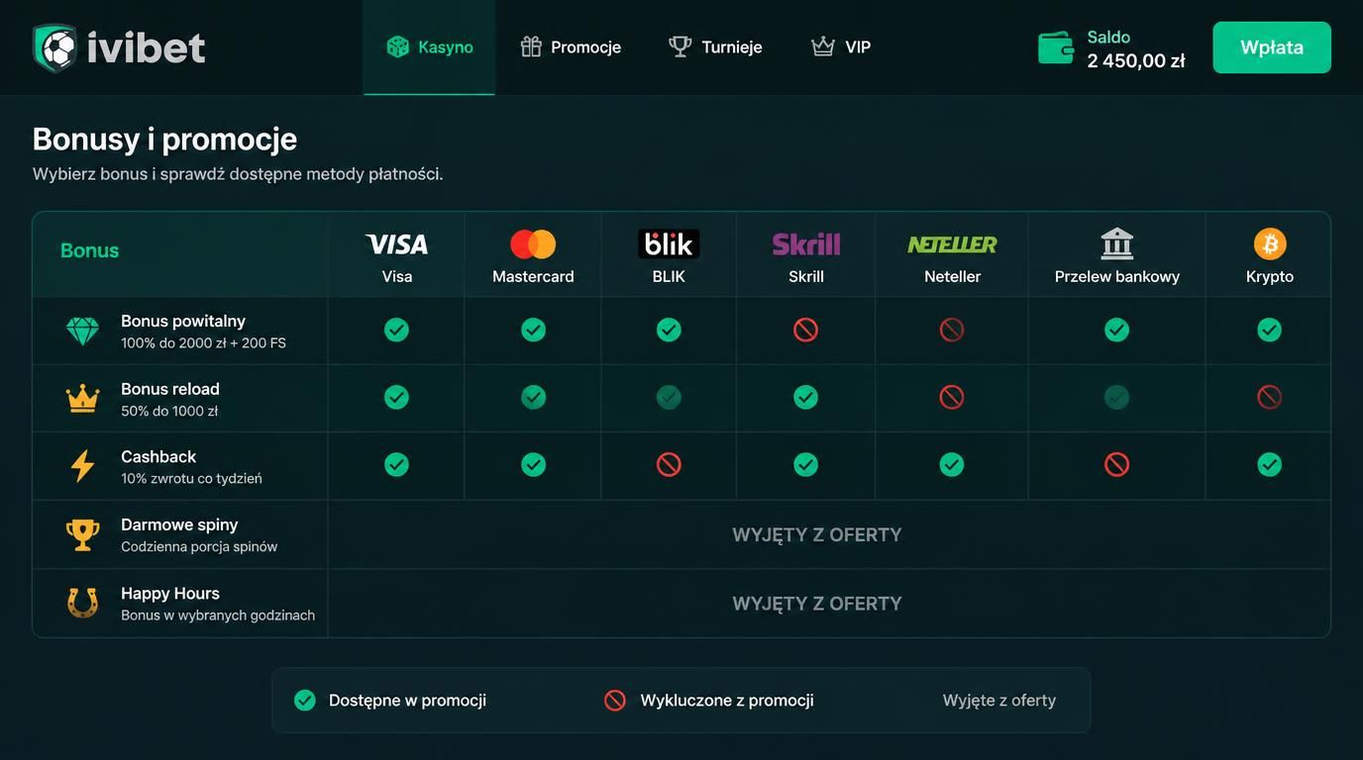Click WYJĘTY Z OFERTY in Darmowe spiny row

tap(817, 534)
